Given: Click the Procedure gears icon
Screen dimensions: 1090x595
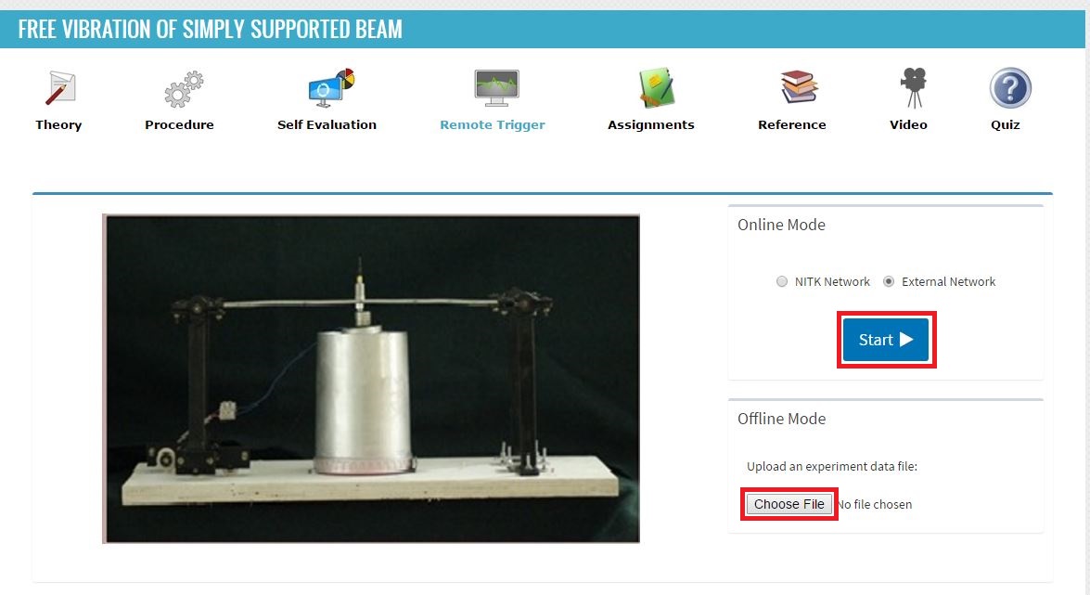Looking at the screenshot, I should coord(184,89).
